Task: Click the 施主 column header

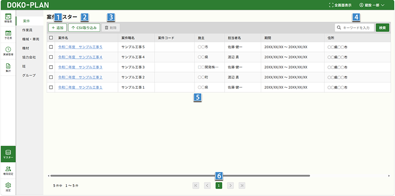Action: point(209,38)
